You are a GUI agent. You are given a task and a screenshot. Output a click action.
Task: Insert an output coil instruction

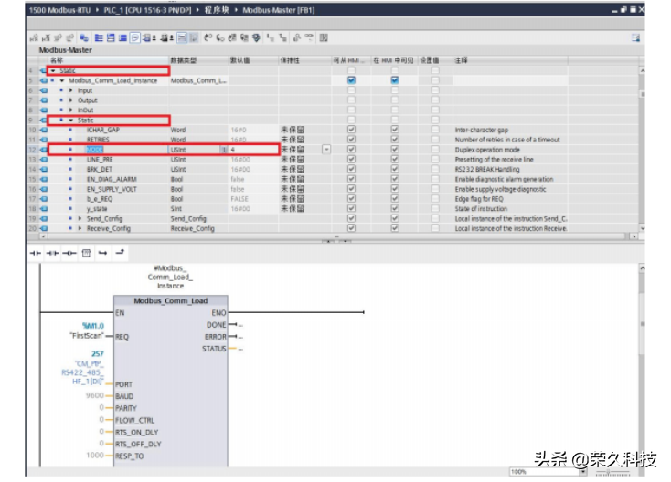click(x=69, y=252)
